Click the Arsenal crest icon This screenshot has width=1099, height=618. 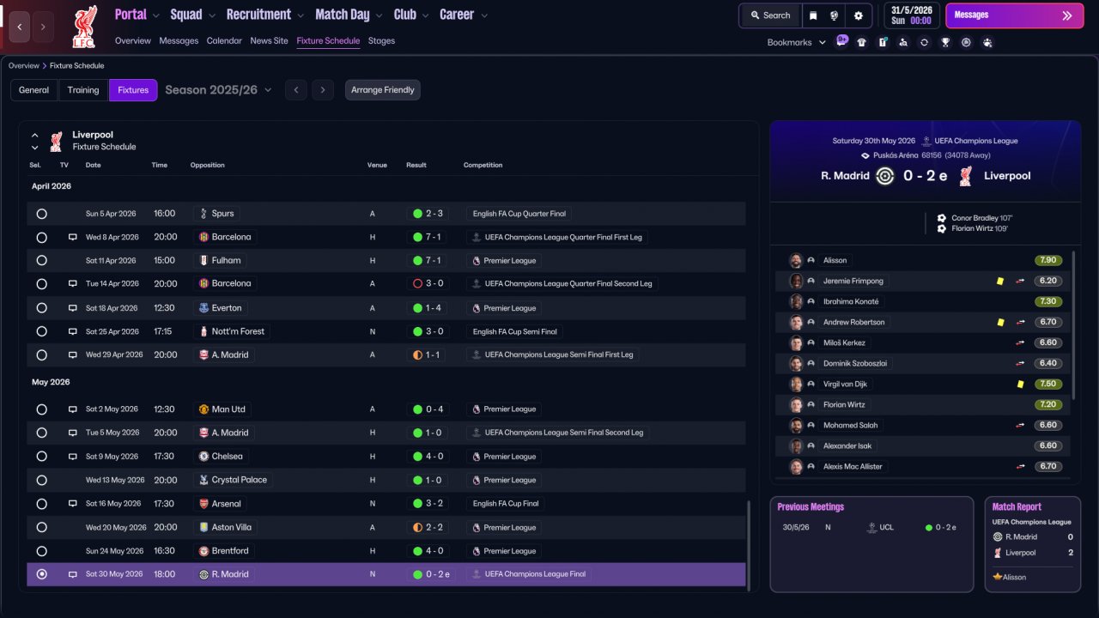coord(203,504)
